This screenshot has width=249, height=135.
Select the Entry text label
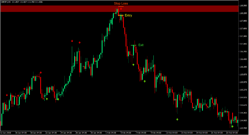tap(128, 16)
